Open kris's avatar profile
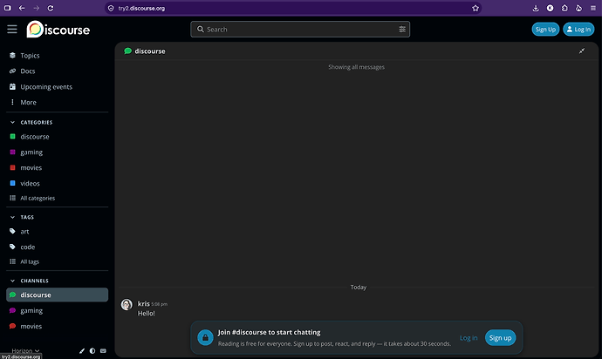Image resolution: width=602 pixels, height=359 pixels. pyautogui.click(x=127, y=304)
